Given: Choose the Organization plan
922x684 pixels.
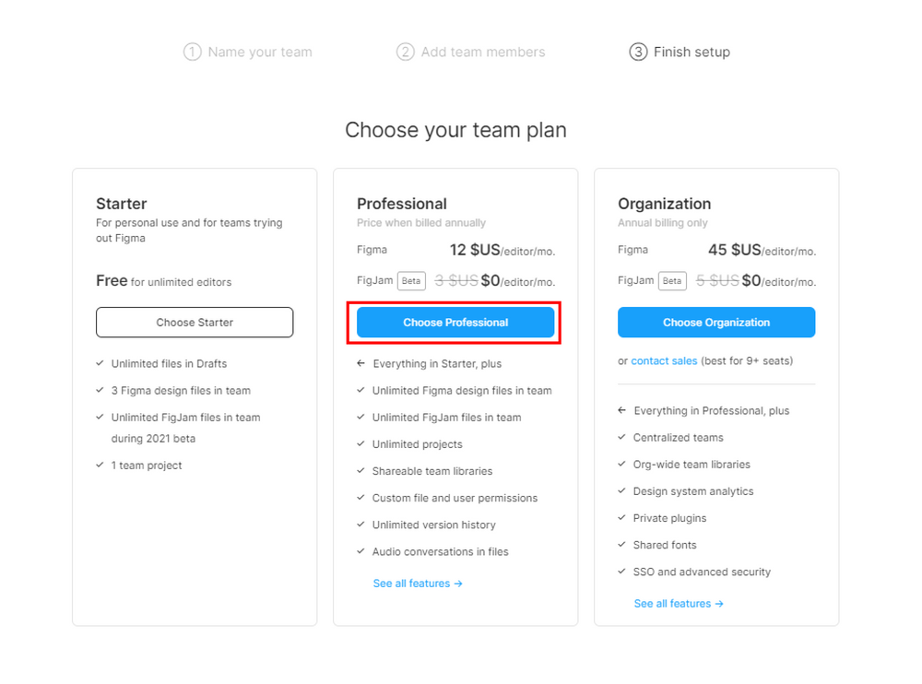Looking at the screenshot, I should pos(716,322).
